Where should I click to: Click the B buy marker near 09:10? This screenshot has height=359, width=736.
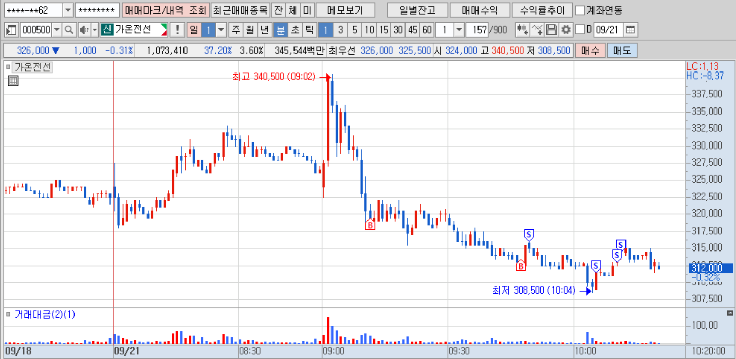tap(370, 225)
